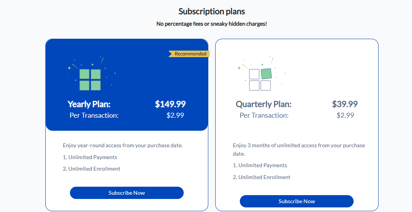Click Unlimited Enrollment in Yearly card
Screen dimensions: 412x212
(91, 169)
